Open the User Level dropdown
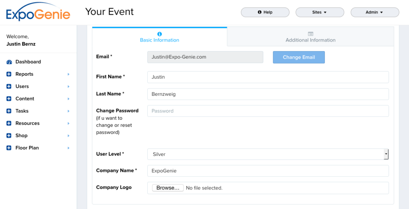 [x=268, y=154]
